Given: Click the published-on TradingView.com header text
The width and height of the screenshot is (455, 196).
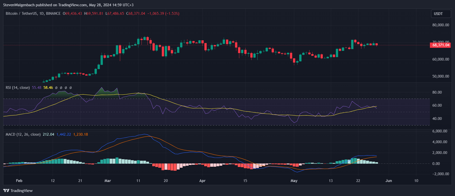Looking at the screenshot, I should click(x=68, y=5).
